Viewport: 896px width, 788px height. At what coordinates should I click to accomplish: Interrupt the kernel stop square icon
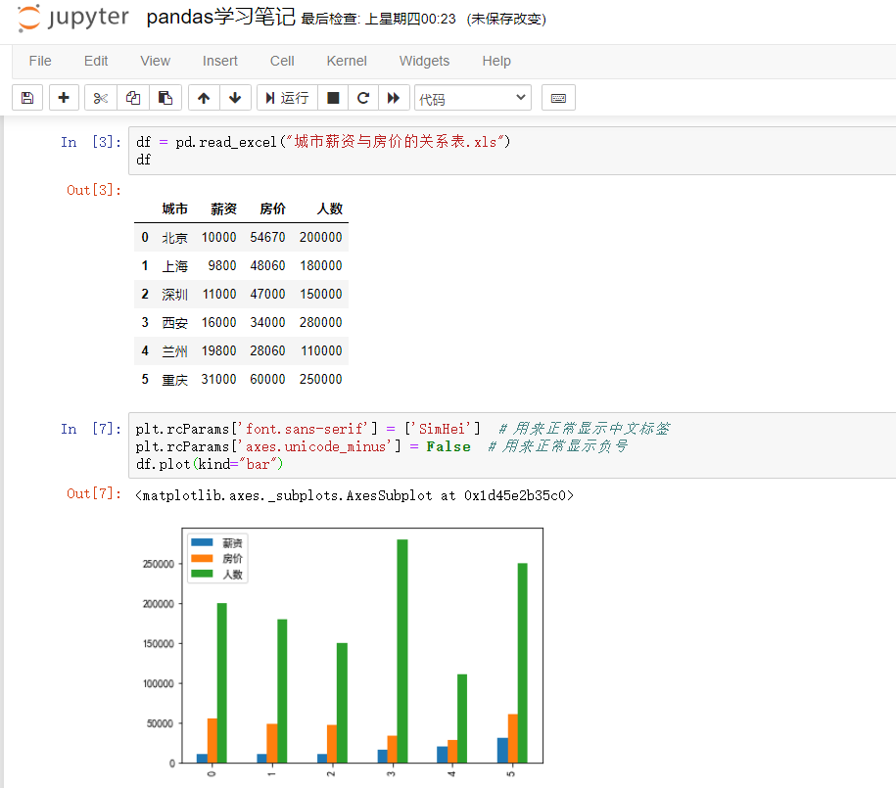pos(333,98)
